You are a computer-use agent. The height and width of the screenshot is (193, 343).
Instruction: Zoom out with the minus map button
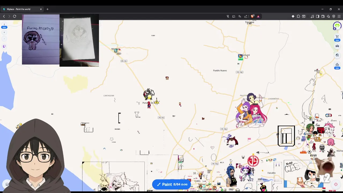click(x=4, y=39)
